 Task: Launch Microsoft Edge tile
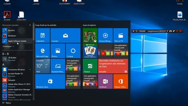(43, 51)
